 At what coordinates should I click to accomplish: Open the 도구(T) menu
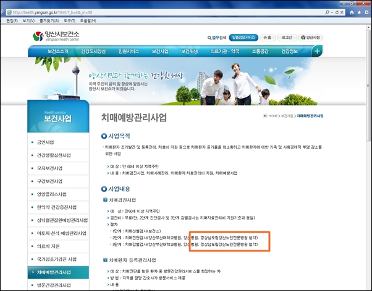click(x=69, y=20)
